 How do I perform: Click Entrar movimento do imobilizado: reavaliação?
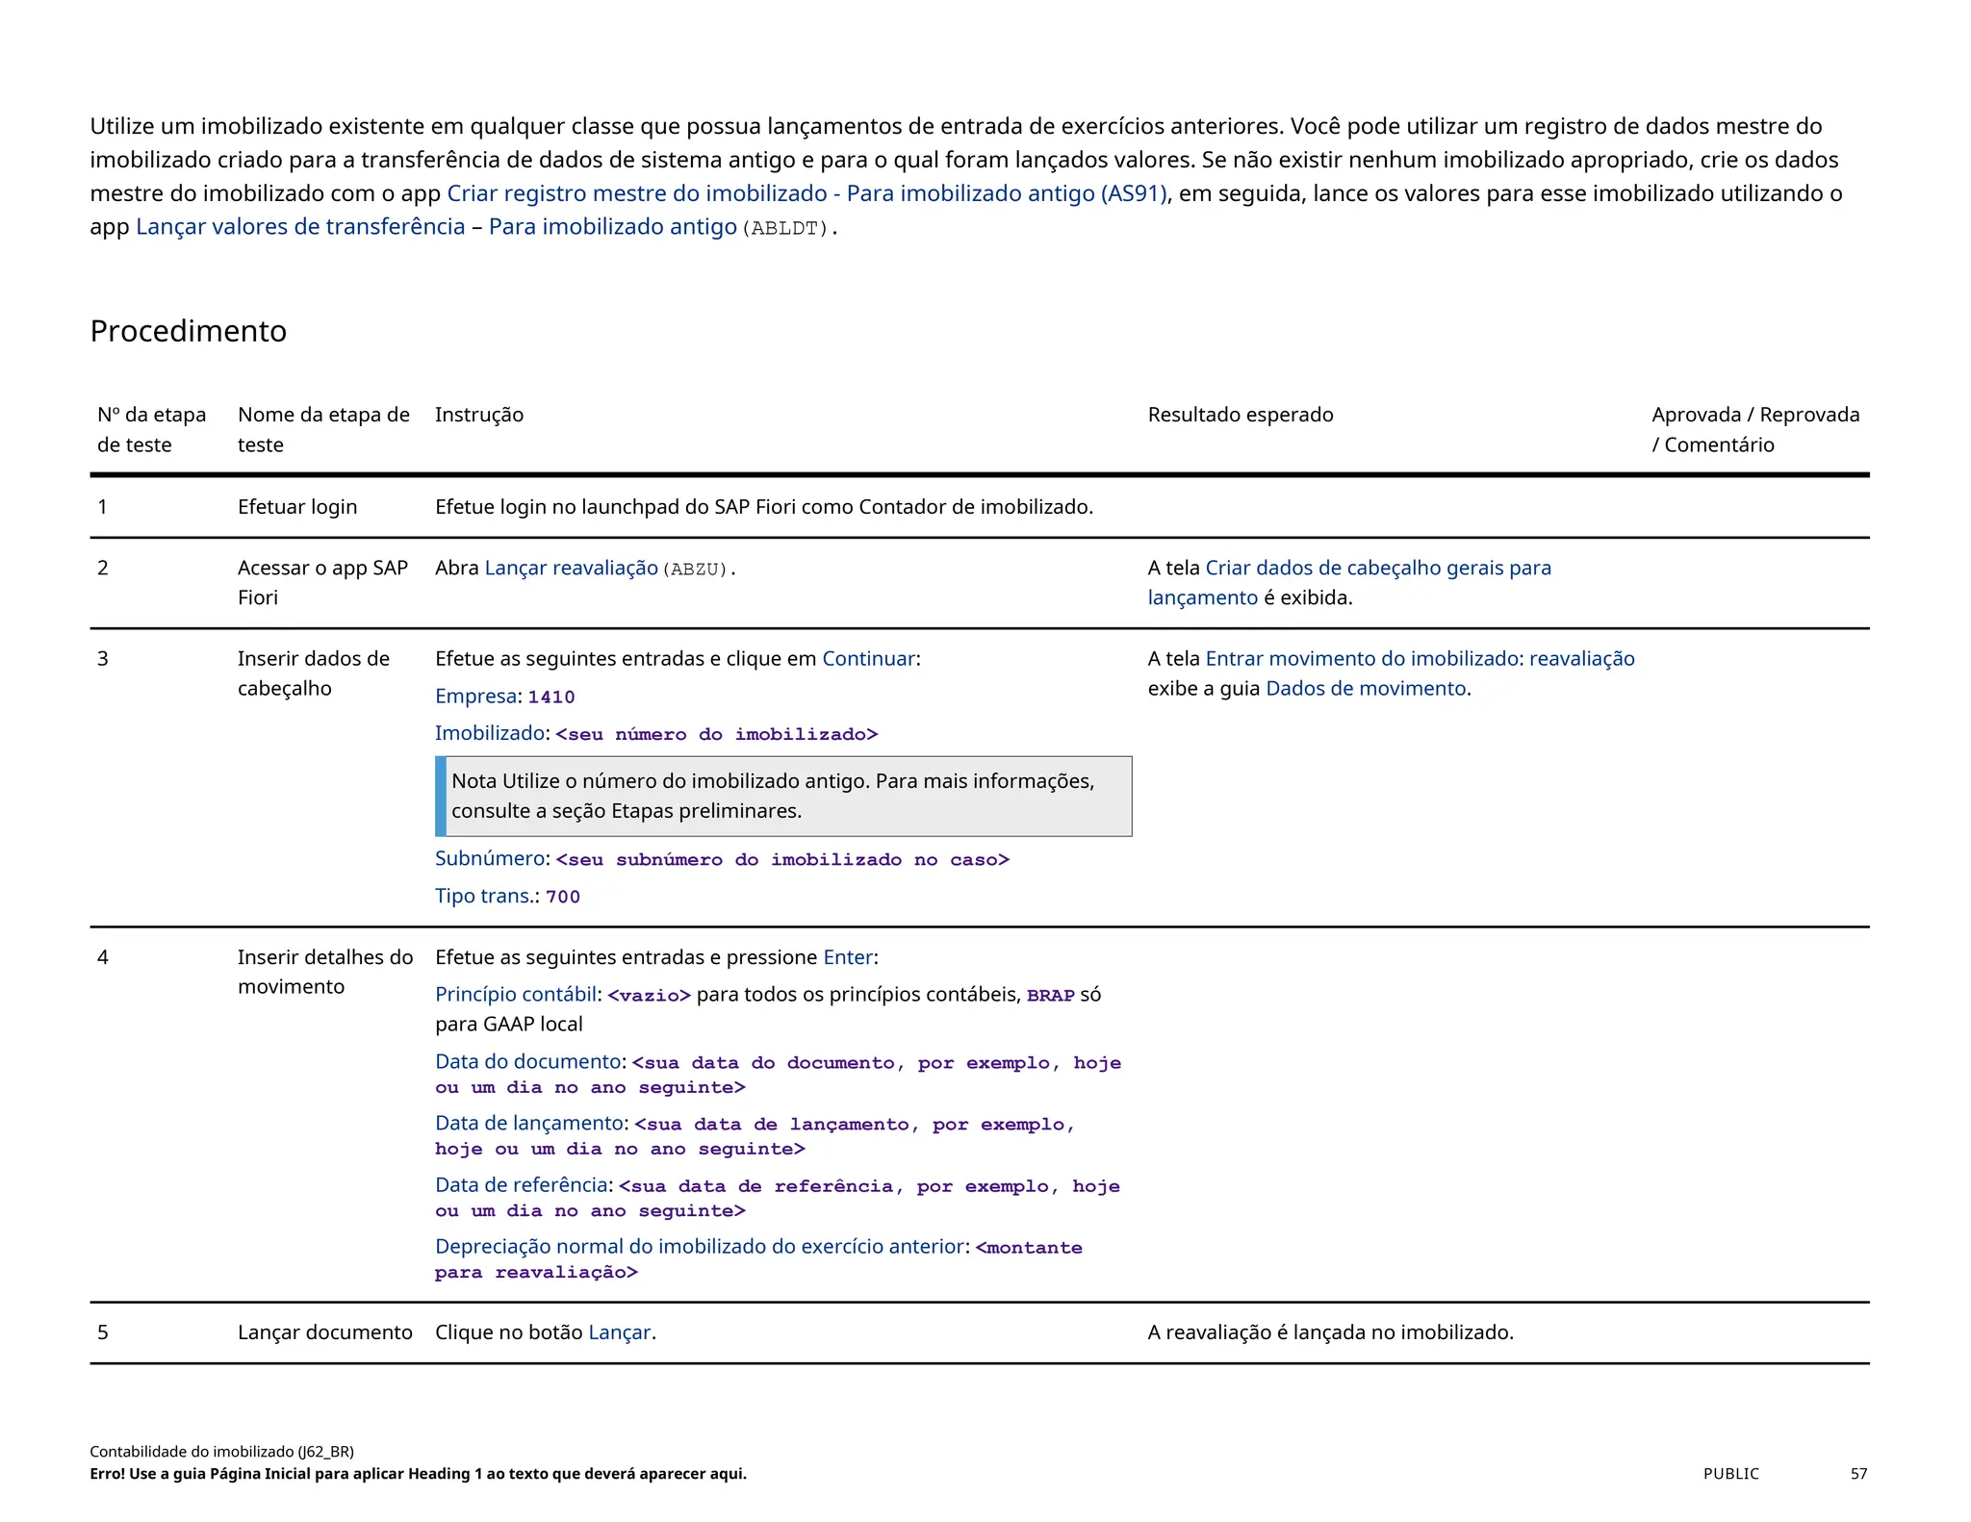click(1420, 659)
